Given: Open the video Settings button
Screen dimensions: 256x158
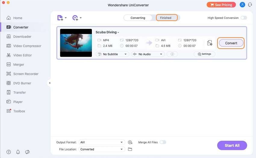Looking at the screenshot, I should [x=204, y=54].
